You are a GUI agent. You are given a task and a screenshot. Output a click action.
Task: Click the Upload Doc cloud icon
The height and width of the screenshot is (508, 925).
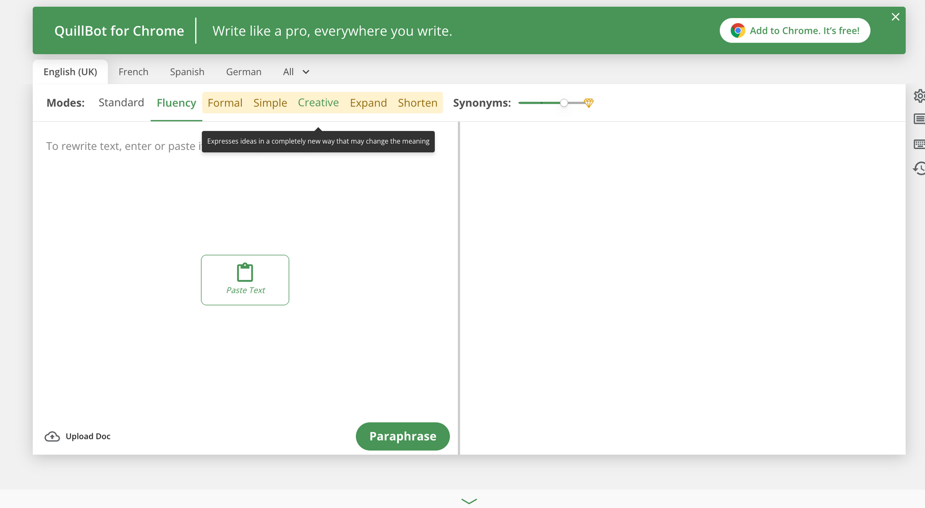[52, 436]
